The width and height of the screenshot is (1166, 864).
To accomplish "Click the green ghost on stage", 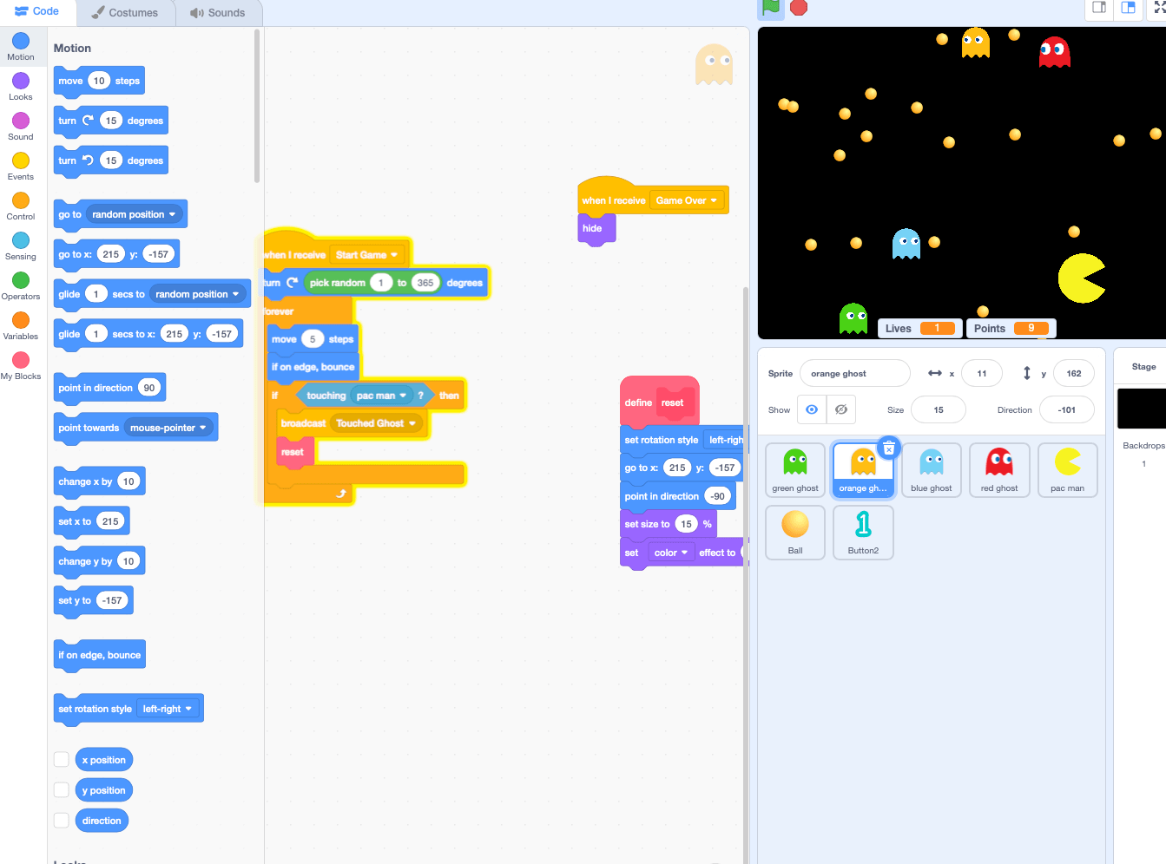I will tap(853, 318).
